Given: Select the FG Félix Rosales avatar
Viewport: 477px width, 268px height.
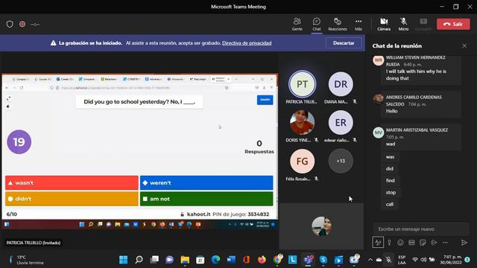Looking at the screenshot, I should [302, 161].
